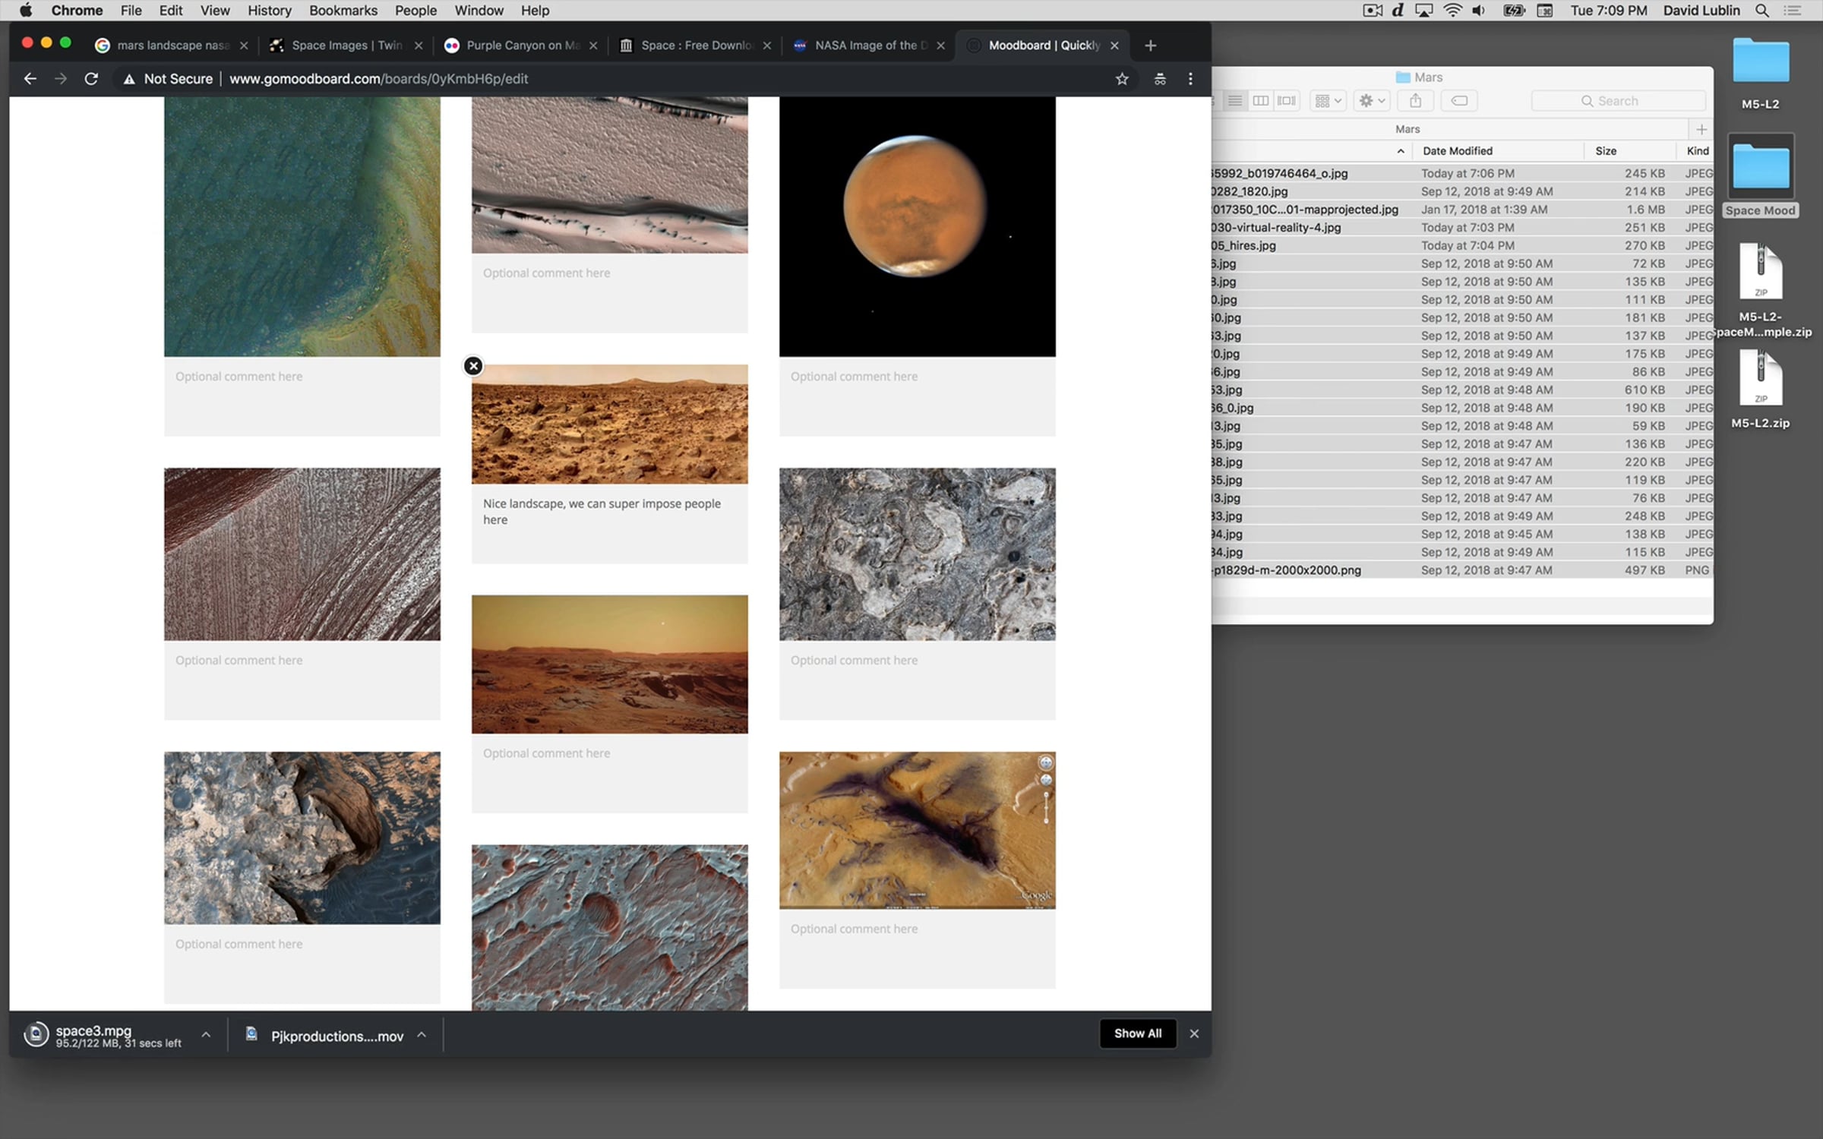Screen dimensions: 1823x1139
Task: Select 030-virtual-reality-4.jpg in Finder
Action: point(1461,228)
